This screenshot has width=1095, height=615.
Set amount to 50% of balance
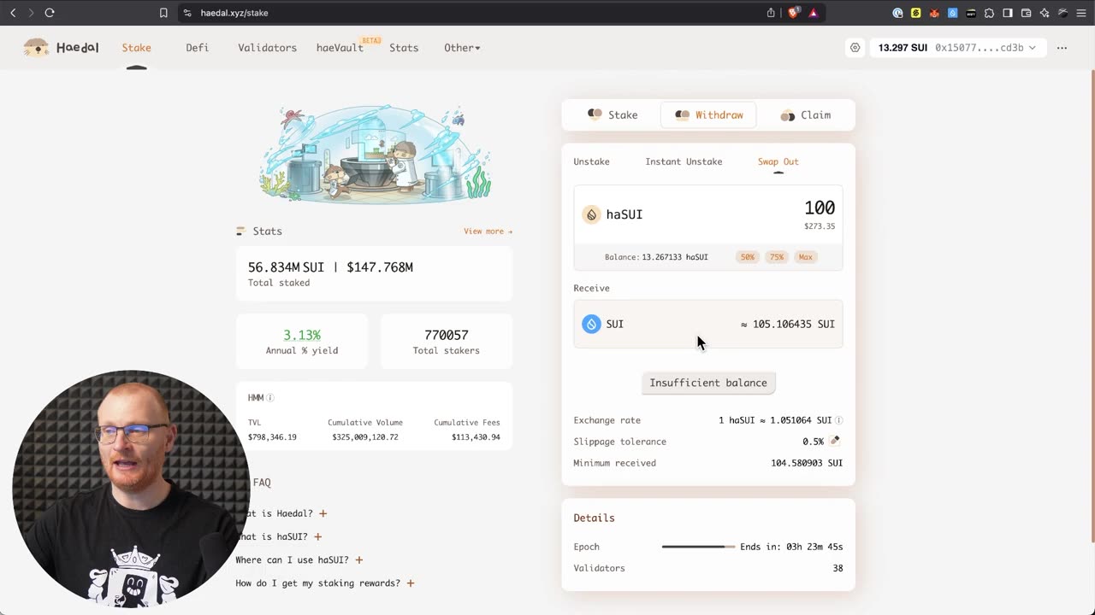pos(748,257)
